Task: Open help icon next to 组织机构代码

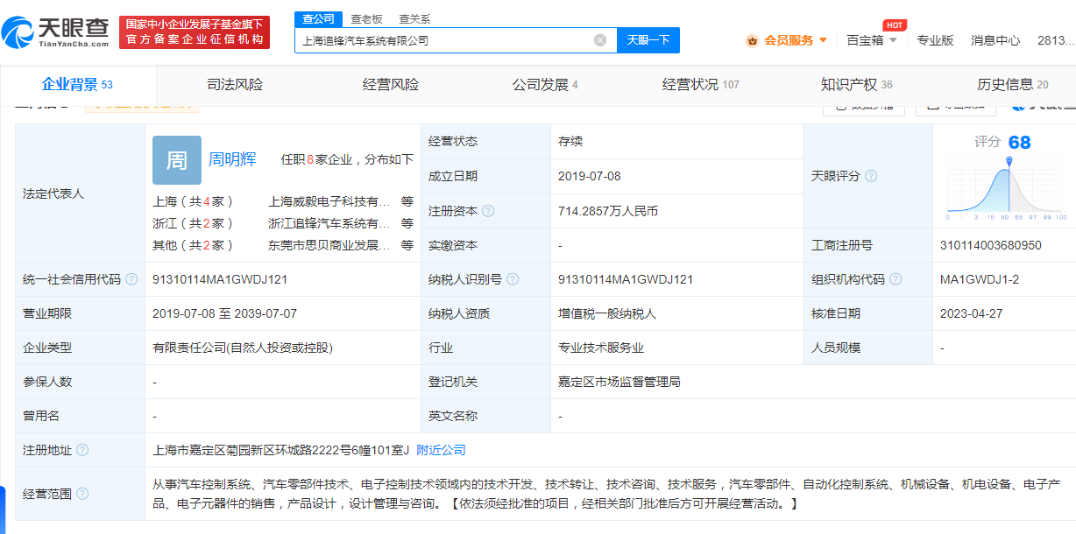Action: pyautogui.click(x=895, y=279)
